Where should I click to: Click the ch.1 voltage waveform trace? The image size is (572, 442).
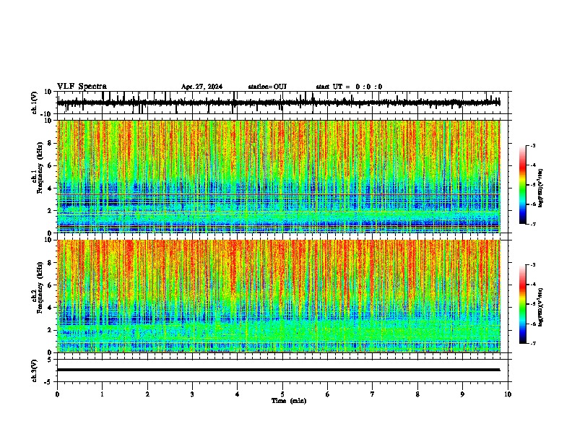point(278,103)
